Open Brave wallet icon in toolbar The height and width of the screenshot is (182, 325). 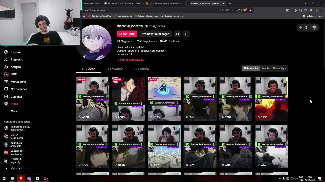click(x=306, y=10)
